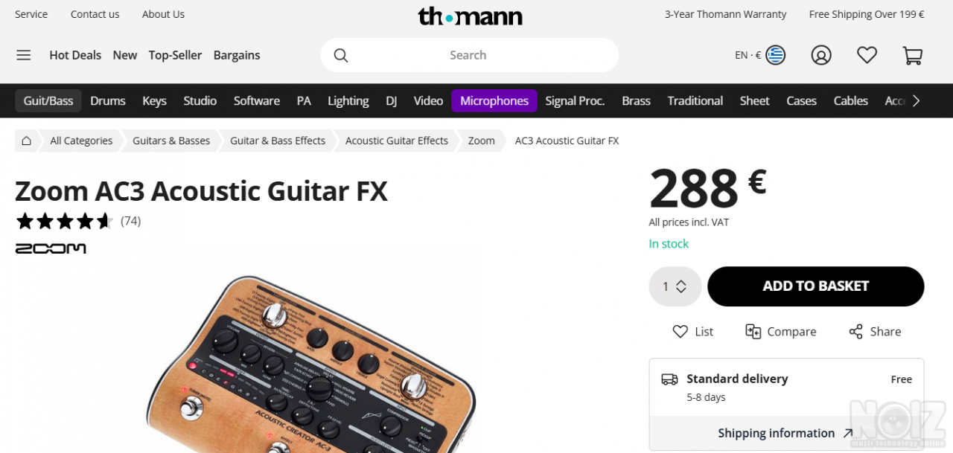Click the search magnifier icon
The height and width of the screenshot is (453, 953).
pos(341,55)
